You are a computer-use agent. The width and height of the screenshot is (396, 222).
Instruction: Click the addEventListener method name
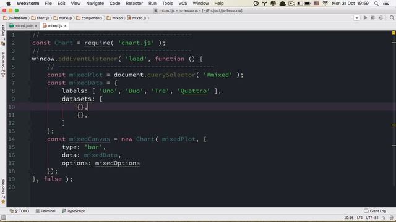tap(88, 59)
